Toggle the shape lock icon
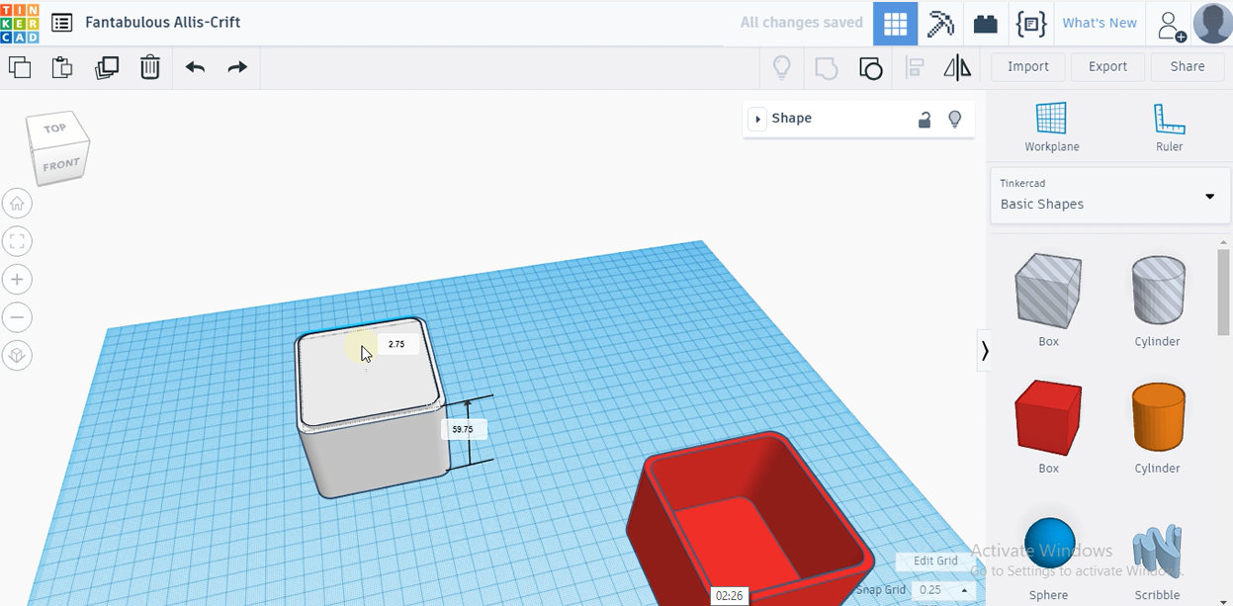This screenshot has width=1233, height=606. pyautogui.click(x=924, y=120)
